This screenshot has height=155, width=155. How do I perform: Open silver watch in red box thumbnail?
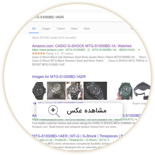[x=56, y=91]
